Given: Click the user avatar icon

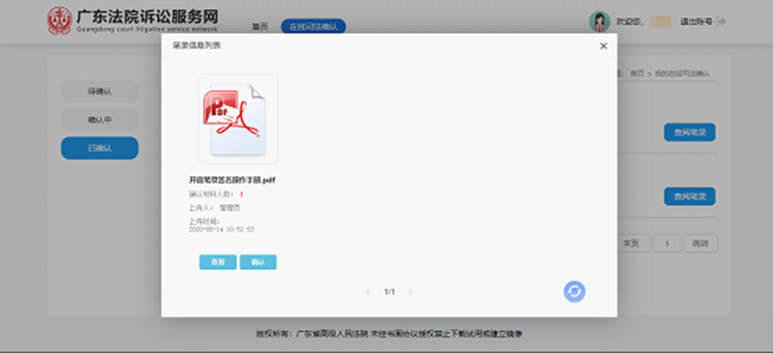Looking at the screenshot, I should (599, 21).
